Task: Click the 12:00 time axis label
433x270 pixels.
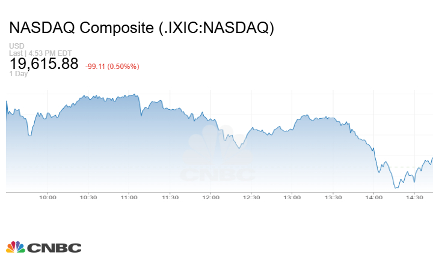Action: [211, 197]
